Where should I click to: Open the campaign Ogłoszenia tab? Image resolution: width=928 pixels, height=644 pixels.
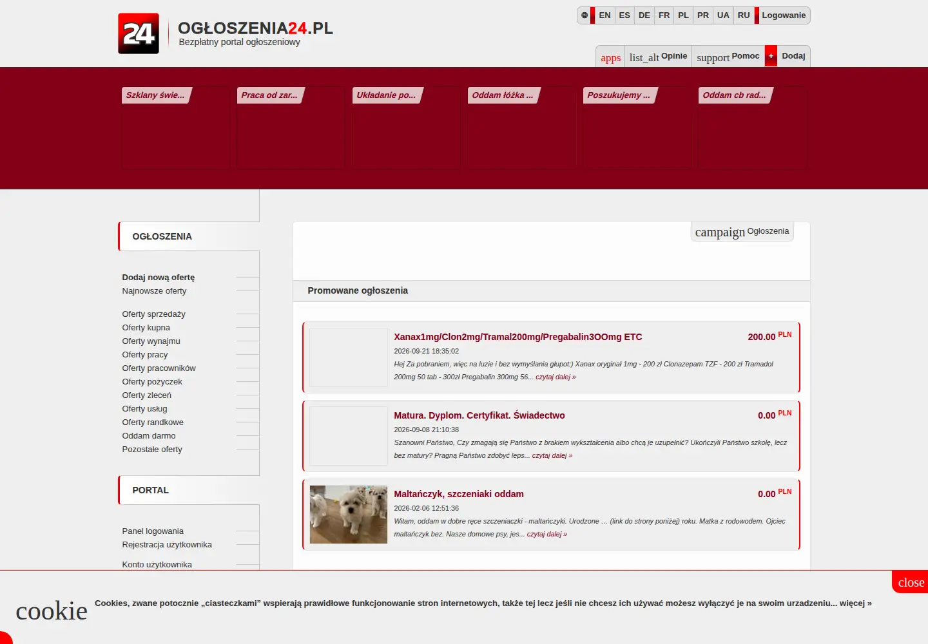(x=742, y=232)
